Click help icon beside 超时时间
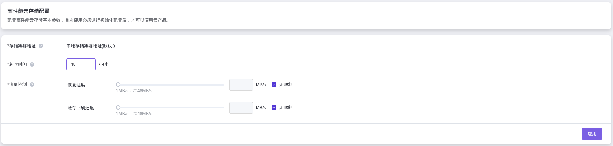 [32, 64]
